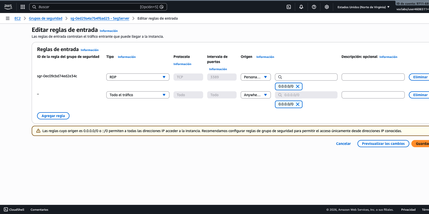Open CloudShell from the top bar icon

point(289,7)
